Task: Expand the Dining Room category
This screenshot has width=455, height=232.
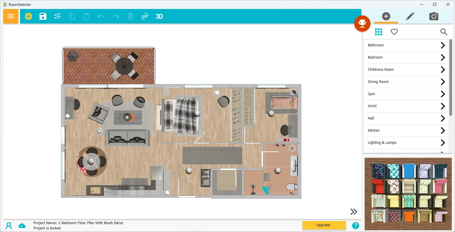Action: (x=406, y=82)
